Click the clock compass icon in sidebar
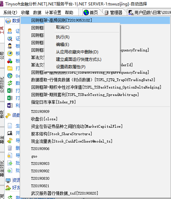Viewport: 171px width, 199px height. coord(10,53)
